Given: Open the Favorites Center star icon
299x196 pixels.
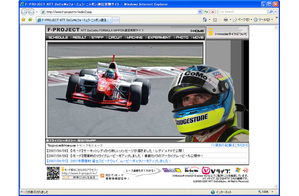Looking at the screenshot, I should (23, 20).
